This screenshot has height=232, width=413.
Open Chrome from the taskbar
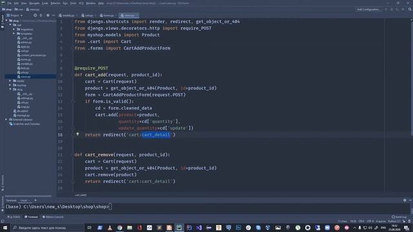click(120, 227)
